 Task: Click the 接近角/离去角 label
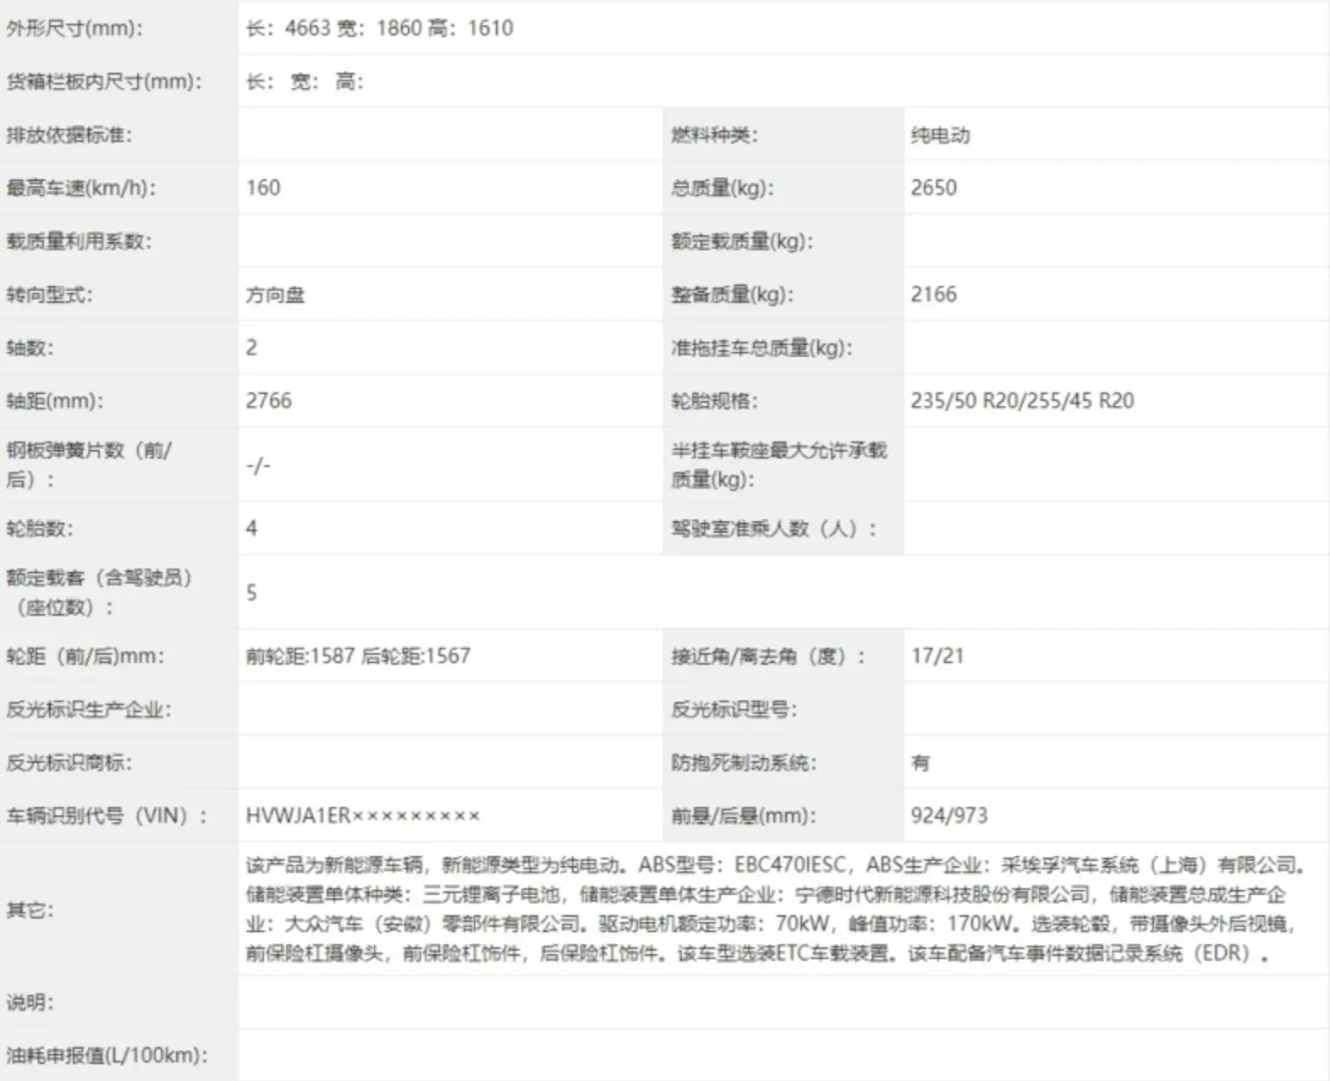coord(768,656)
